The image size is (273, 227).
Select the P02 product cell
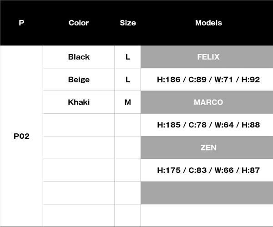click(21, 136)
